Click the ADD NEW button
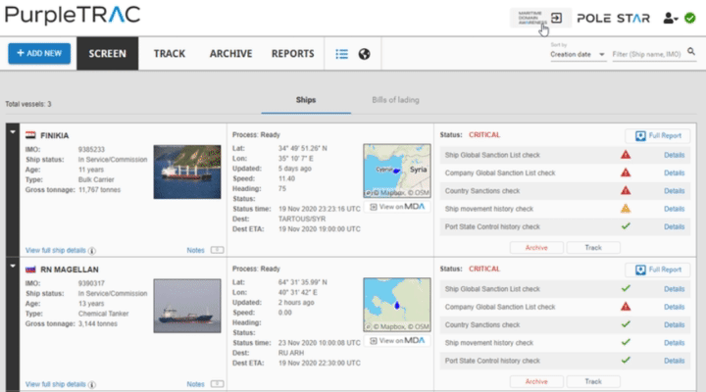This screenshot has width=706, height=392. click(39, 54)
